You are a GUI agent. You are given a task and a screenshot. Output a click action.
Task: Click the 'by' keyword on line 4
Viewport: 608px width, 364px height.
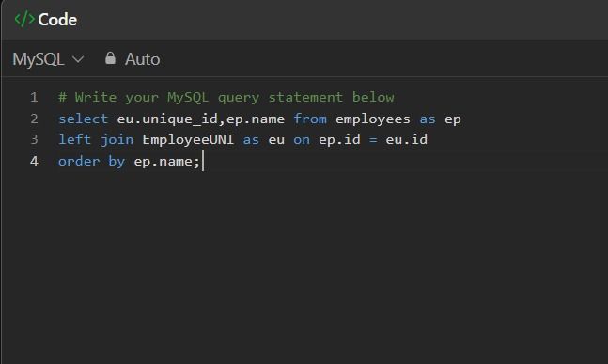point(117,161)
